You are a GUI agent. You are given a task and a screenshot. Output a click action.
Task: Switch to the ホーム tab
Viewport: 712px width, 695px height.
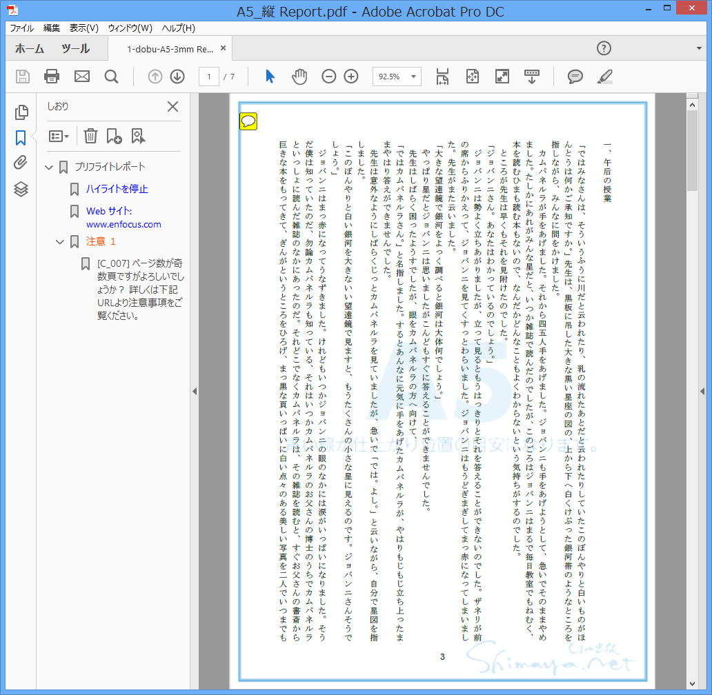pos(30,48)
